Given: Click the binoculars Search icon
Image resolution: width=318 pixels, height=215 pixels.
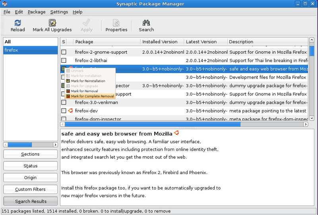Looking at the screenshot, I should [x=146, y=23].
